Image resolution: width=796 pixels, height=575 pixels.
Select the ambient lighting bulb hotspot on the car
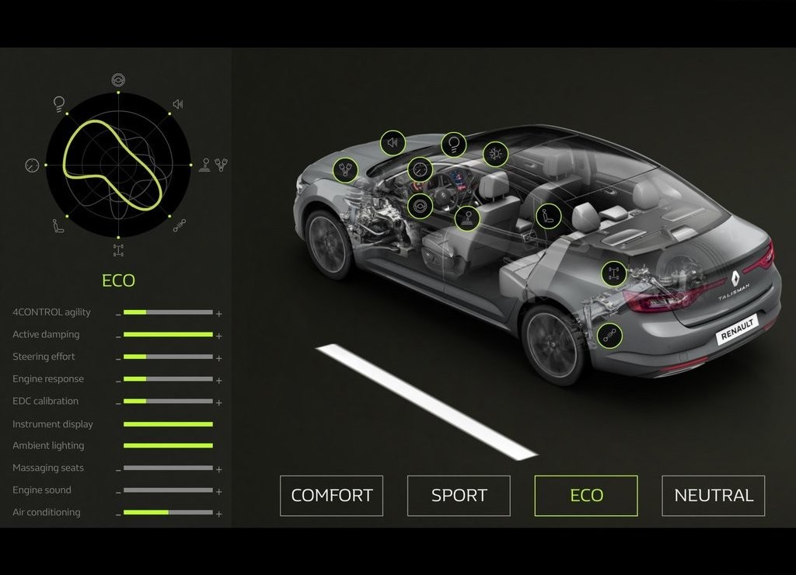tap(454, 145)
